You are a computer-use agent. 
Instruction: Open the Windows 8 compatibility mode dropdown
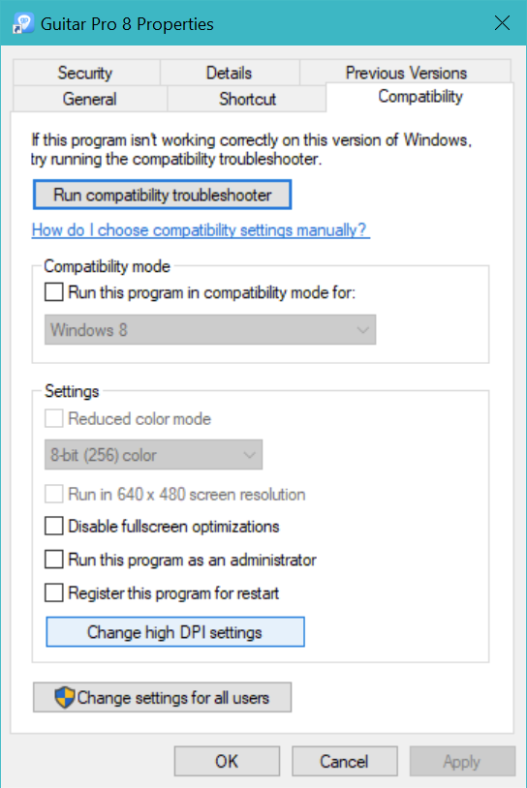[x=210, y=330]
